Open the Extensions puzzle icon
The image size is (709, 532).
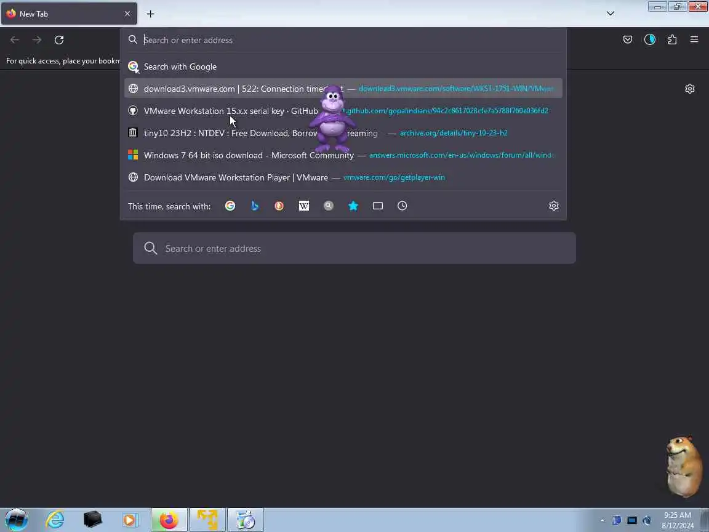tap(672, 40)
